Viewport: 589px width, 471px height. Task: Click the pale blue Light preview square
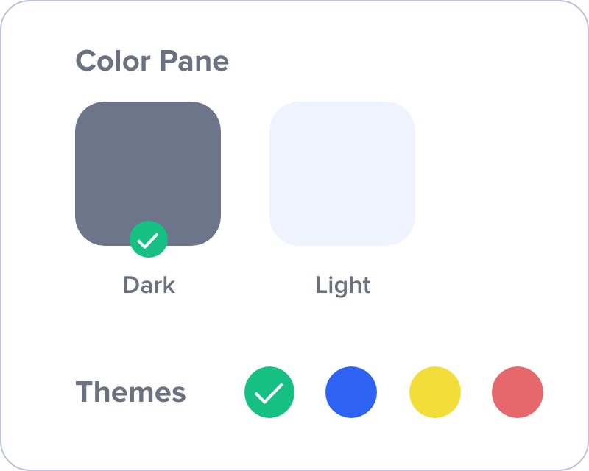342,173
